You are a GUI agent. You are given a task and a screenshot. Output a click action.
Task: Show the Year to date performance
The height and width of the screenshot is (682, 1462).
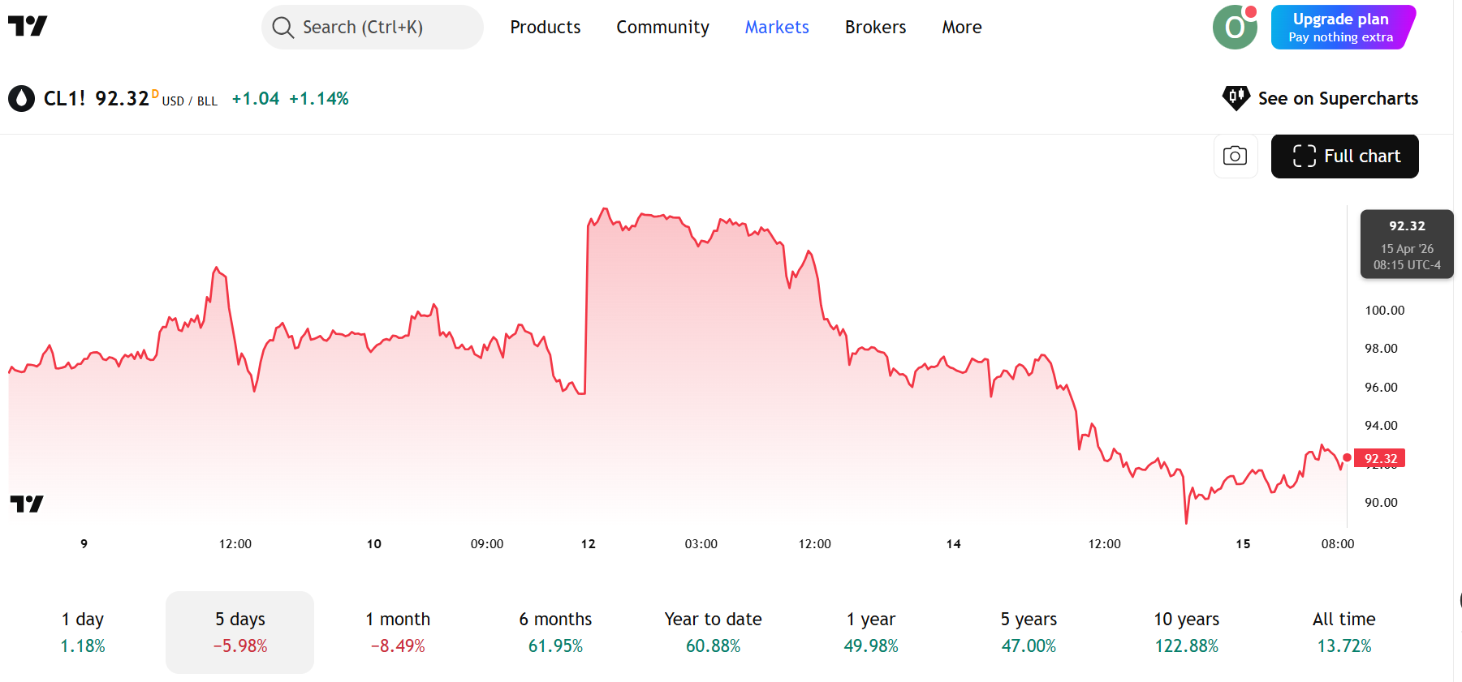[x=713, y=632]
